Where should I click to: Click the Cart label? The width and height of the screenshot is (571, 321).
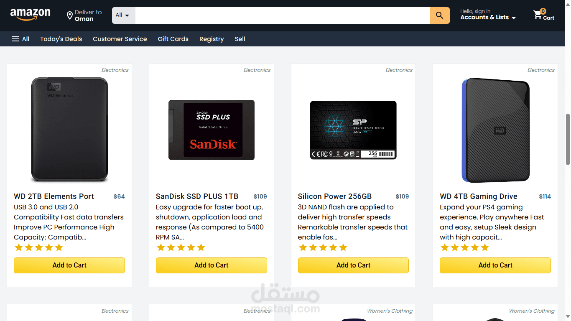[x=548, y=18]
